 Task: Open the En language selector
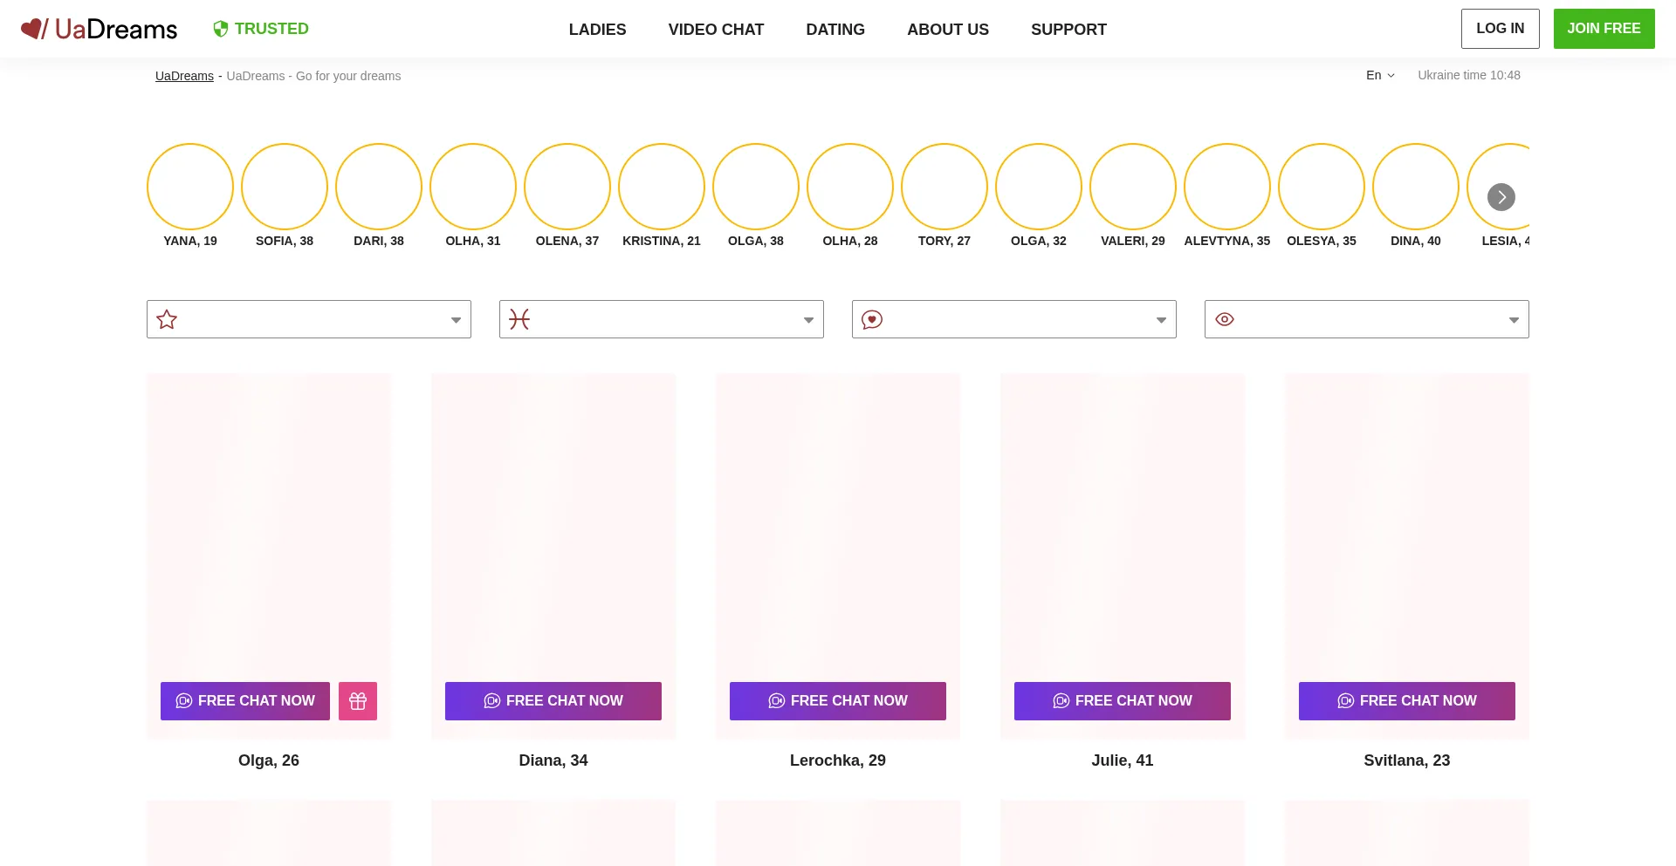point(1380,75)
